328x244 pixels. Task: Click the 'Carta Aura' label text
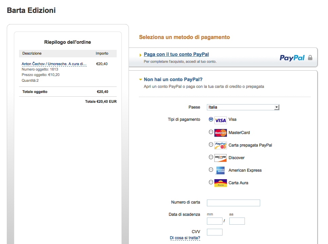238,183
